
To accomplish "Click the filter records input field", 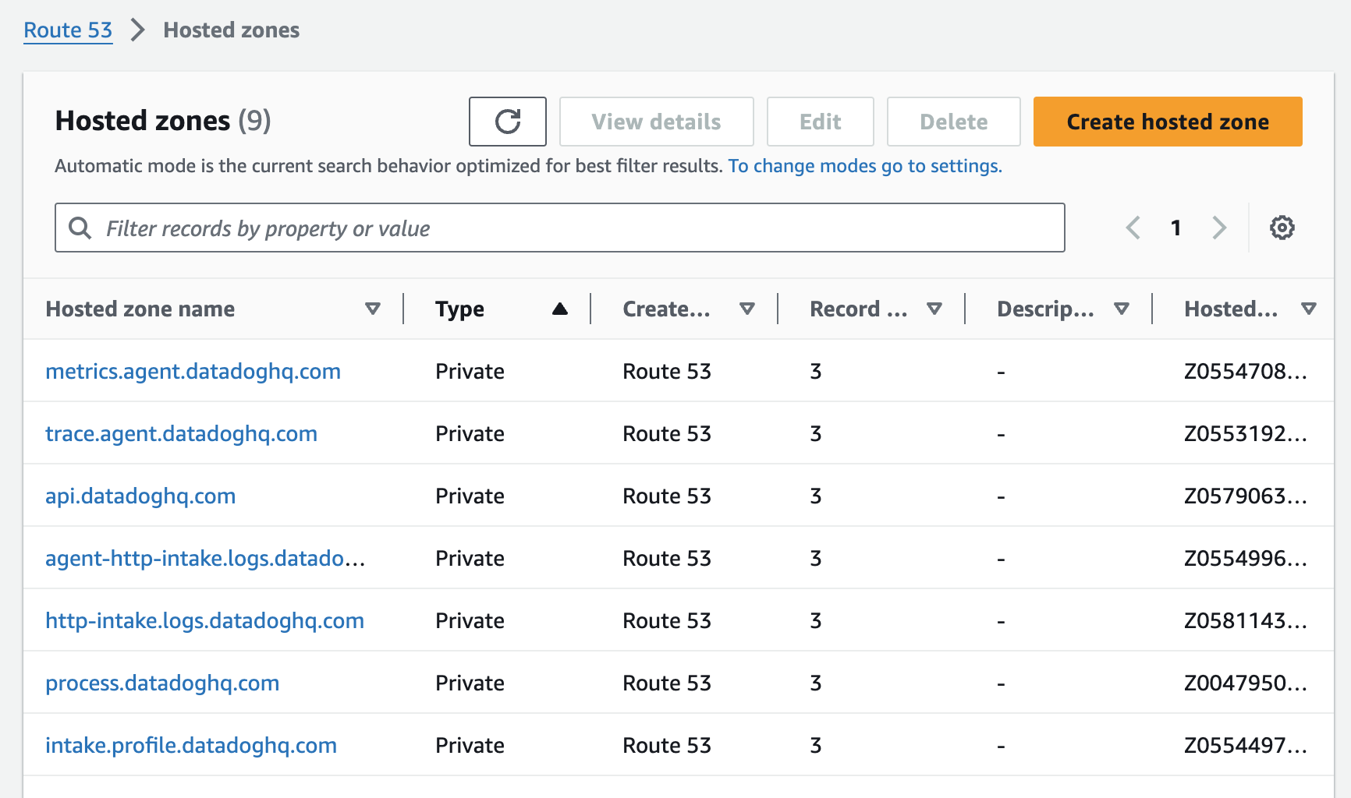I will point(560,228).
